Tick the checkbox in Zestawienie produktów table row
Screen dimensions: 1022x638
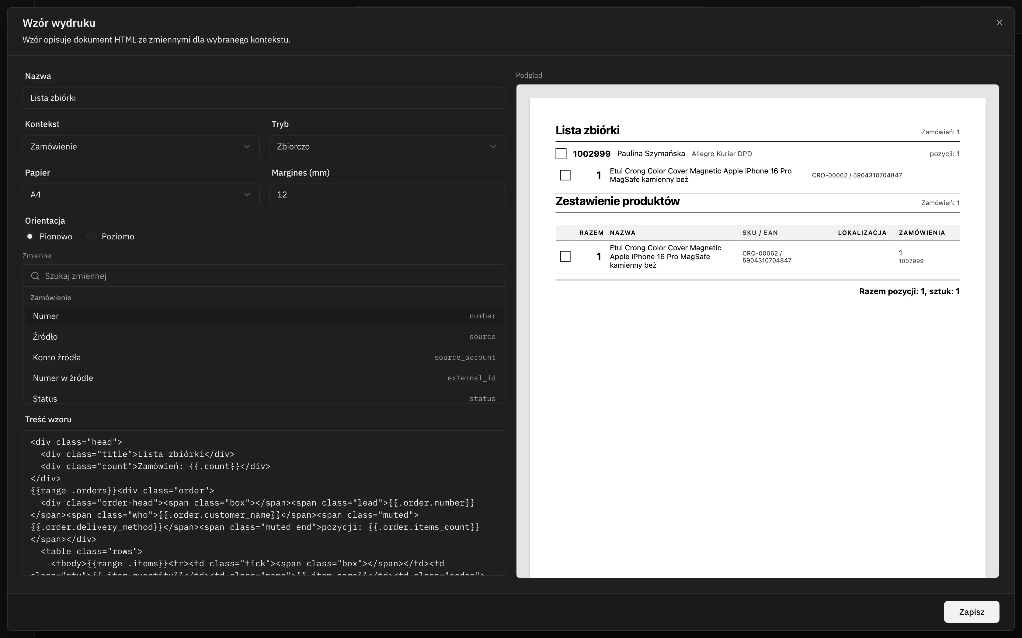(565, 256)
